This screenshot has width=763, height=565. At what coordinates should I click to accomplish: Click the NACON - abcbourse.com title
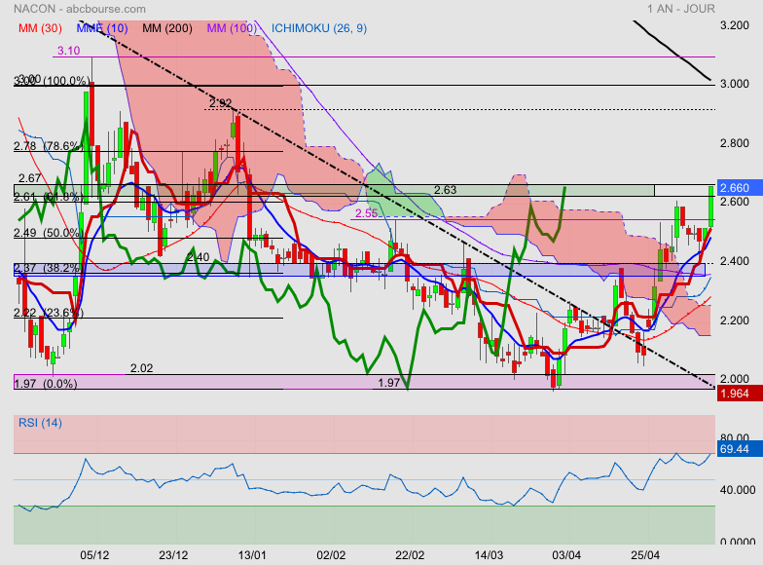[80, 9]
